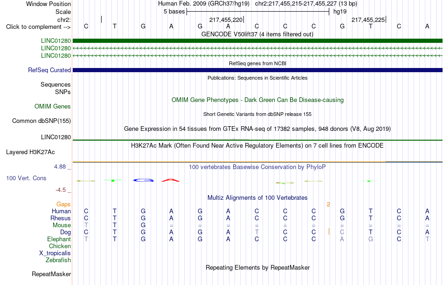Open the 'RefSeq genes from NCBI' track title

257,63
